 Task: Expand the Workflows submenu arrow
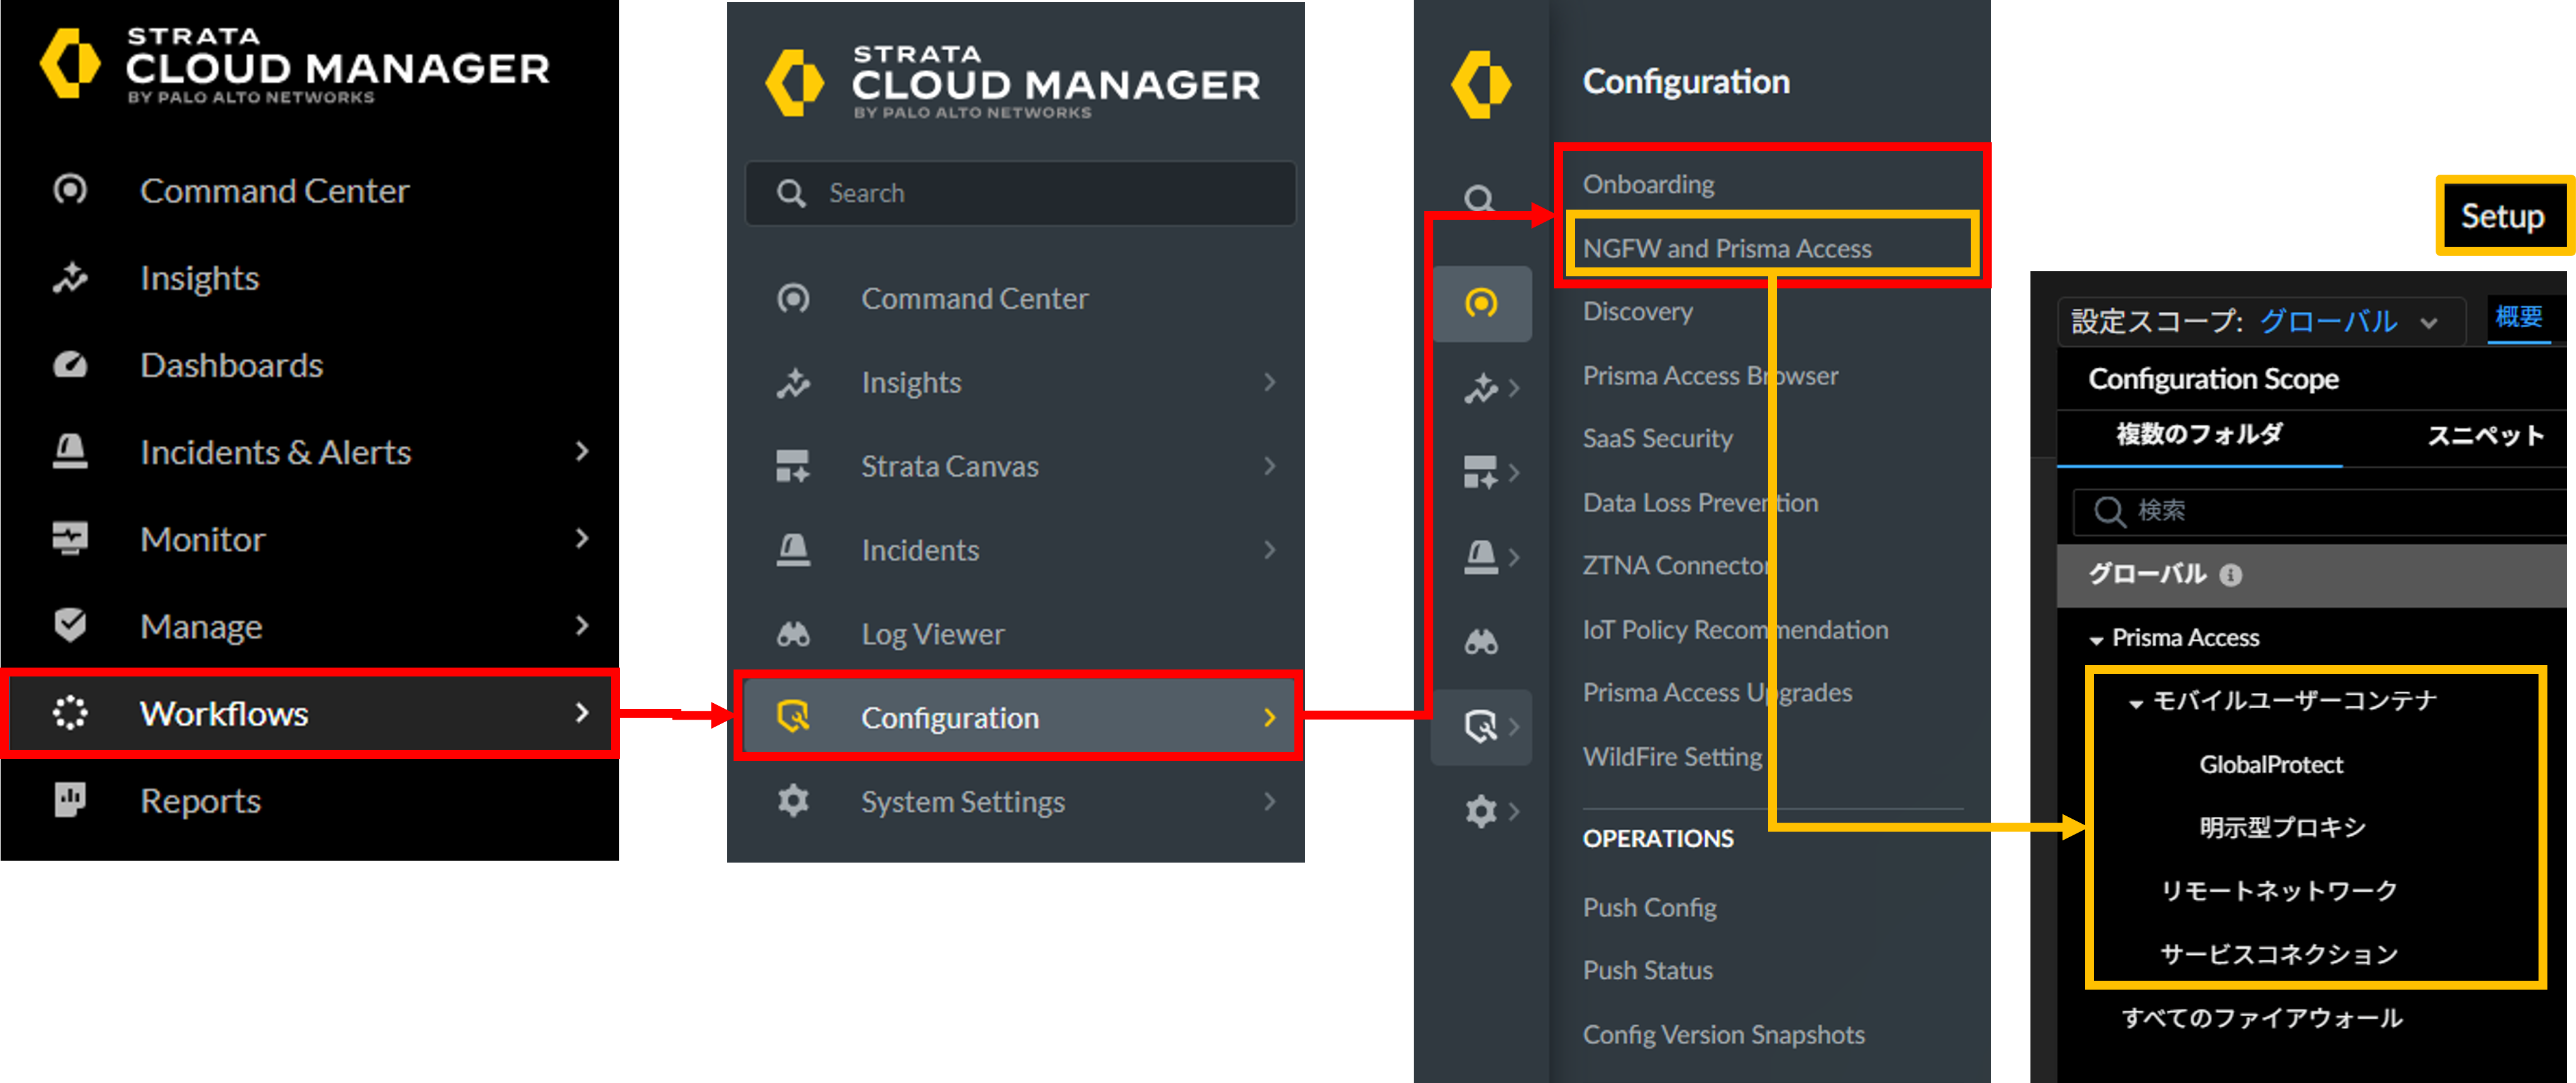coord(582,713)
